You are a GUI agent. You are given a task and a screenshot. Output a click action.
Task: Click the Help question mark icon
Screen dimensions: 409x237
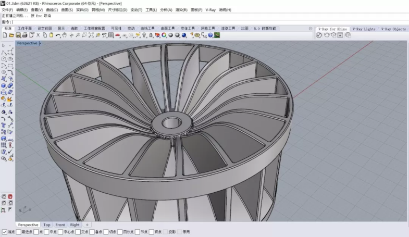210,35
